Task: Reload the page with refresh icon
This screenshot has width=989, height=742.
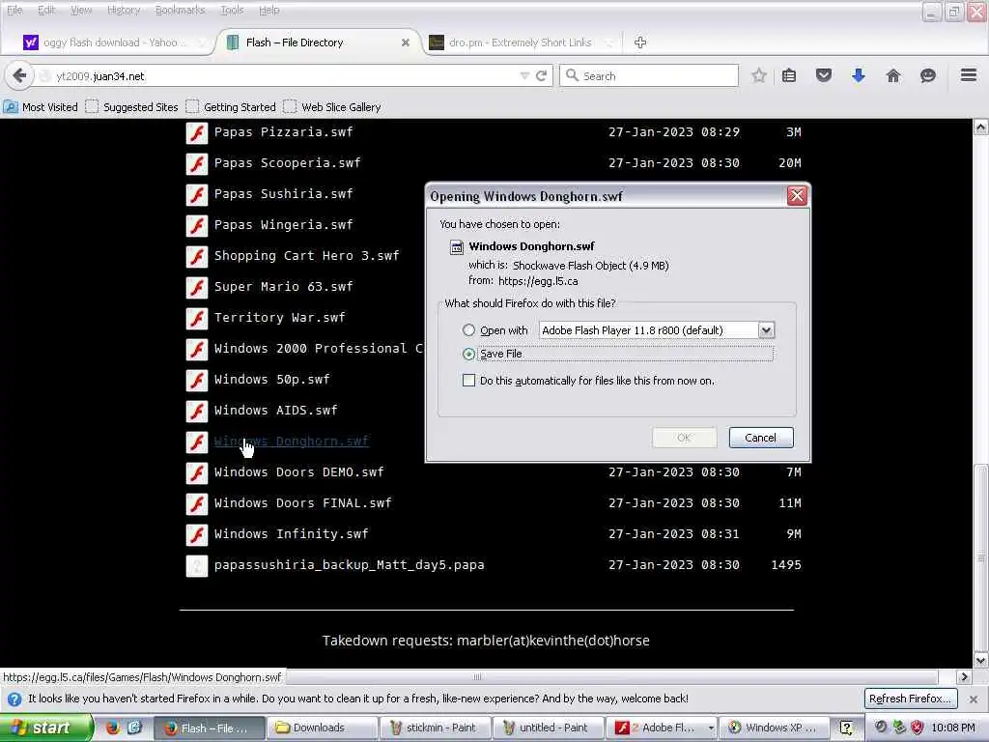Action: coord(541,75)
